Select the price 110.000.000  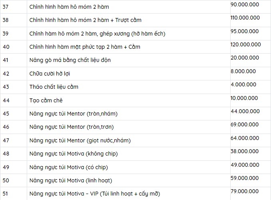click(x=245, y=18)
